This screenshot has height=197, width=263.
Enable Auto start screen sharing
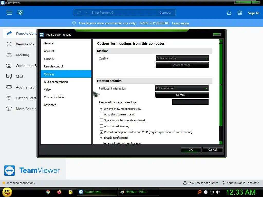tap(101, 114)
